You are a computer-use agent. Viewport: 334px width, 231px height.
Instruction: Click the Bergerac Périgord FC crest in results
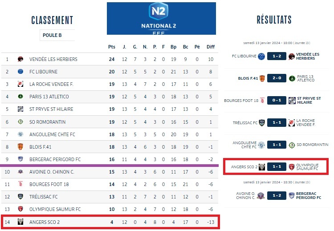click(292, 195)
